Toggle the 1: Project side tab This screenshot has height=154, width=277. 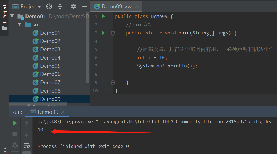pos(4,17)
